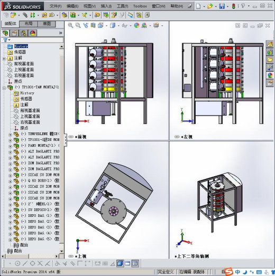Click the Reference Geometry icon
275x276 pixels.
pos(85,15)
